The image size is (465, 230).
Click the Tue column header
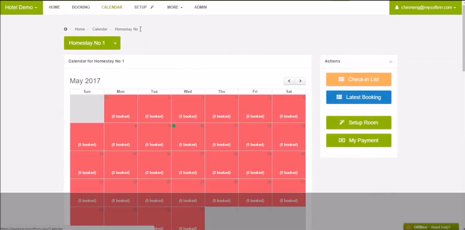[154, 92]
